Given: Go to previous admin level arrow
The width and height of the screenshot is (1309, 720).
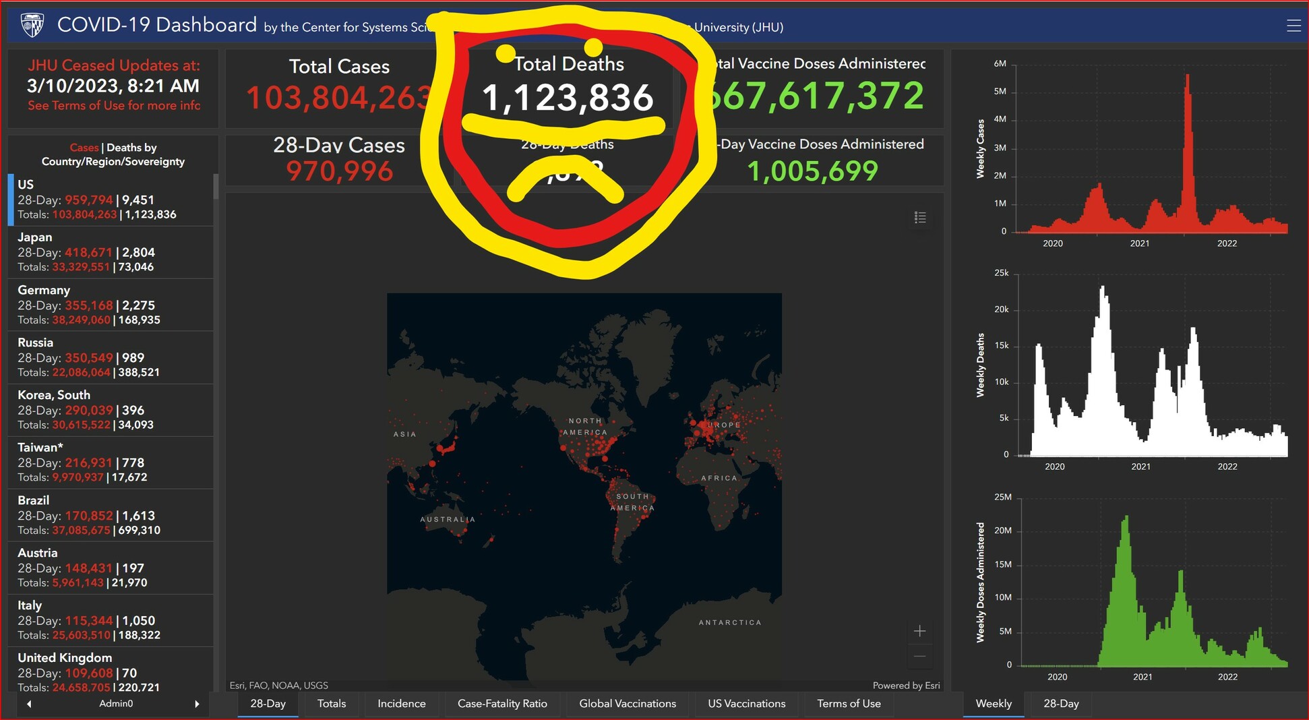Looking at the screenshot, I should pyautogui.click(x=29, y=704).
